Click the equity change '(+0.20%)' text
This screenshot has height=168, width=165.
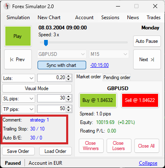click(x=126, y=122)
